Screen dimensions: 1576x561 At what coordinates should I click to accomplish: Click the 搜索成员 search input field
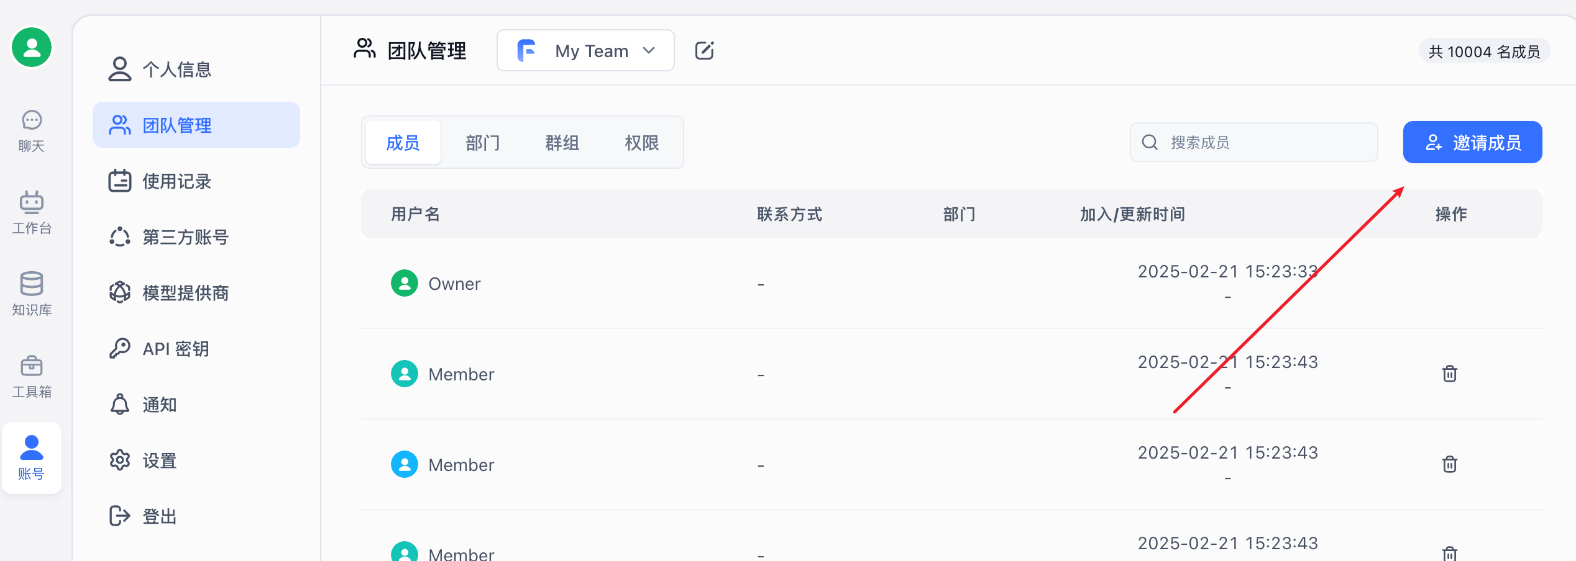click(1262, 143)
